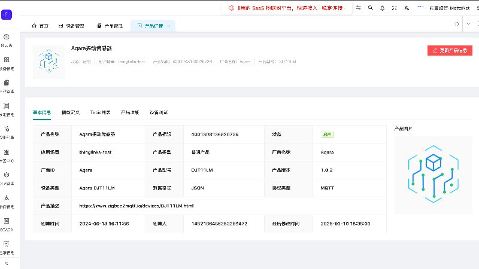Open the list icon in sidebar
Image resolution: width=479 pixels, height=269 pixels.
point(7,106)
